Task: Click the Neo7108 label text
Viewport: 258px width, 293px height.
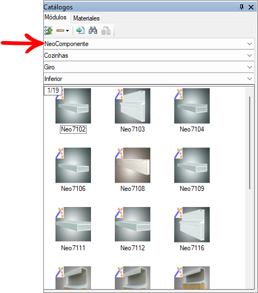Action: (x=133, y=189)
